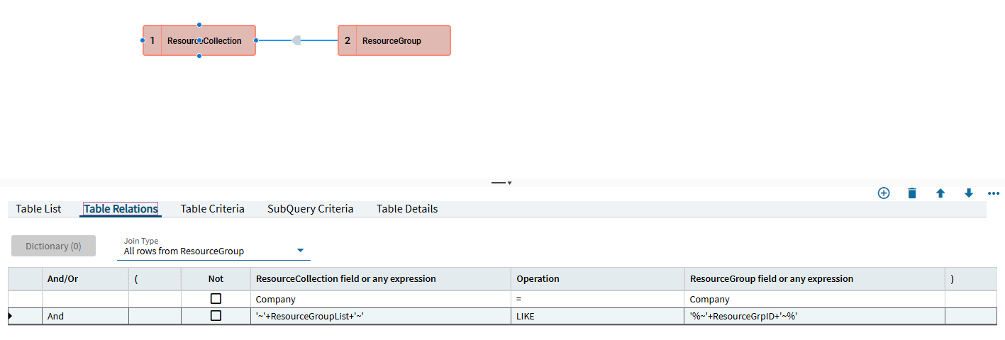Image resolution: width=1005 pixels, height=340 pixels.
Task: Click the '~'+ResourceGroupList+'~' expression cell
Action: click(380, 316)
